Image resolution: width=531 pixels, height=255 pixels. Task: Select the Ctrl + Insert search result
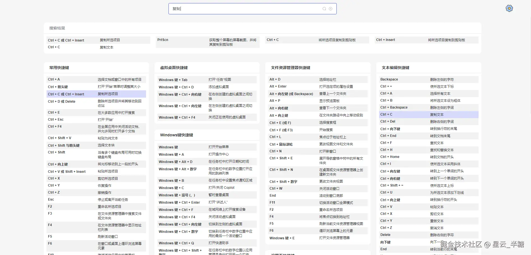tap(427, 40)
